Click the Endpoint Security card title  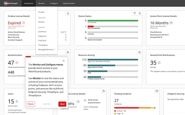176,94
